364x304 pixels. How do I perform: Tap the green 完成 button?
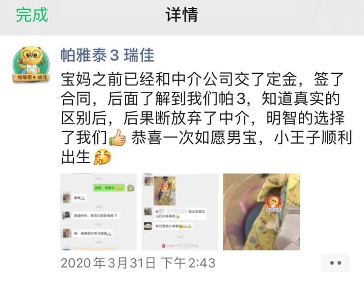pyautogui.click(x=32, y=15)
